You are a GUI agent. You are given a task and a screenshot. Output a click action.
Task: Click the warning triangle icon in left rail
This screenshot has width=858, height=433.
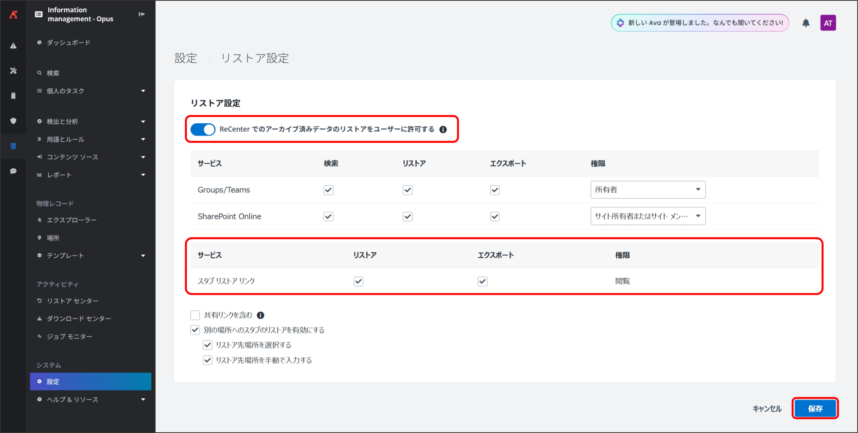coord(13,46)
